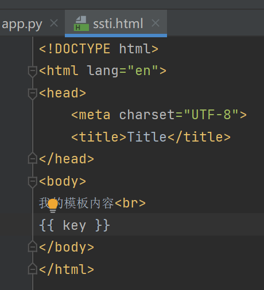Switch to the app.py tab
The height and width of the screenshot is (290, 264).
click(22, 24)
